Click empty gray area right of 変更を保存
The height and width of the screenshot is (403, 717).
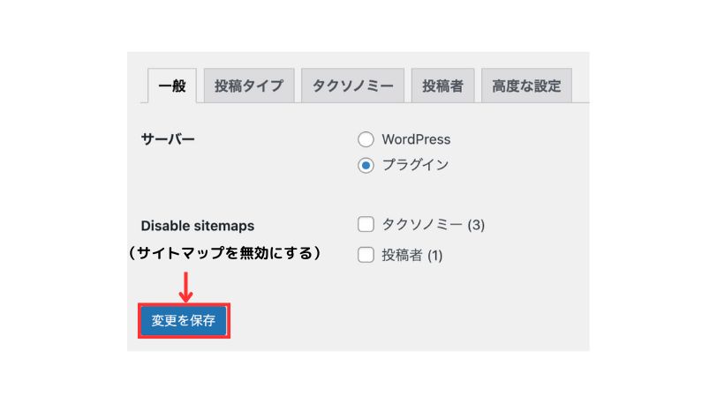pos(397,321)
